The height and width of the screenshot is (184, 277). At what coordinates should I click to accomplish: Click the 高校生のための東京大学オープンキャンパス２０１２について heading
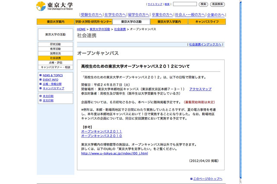(135, 67)
